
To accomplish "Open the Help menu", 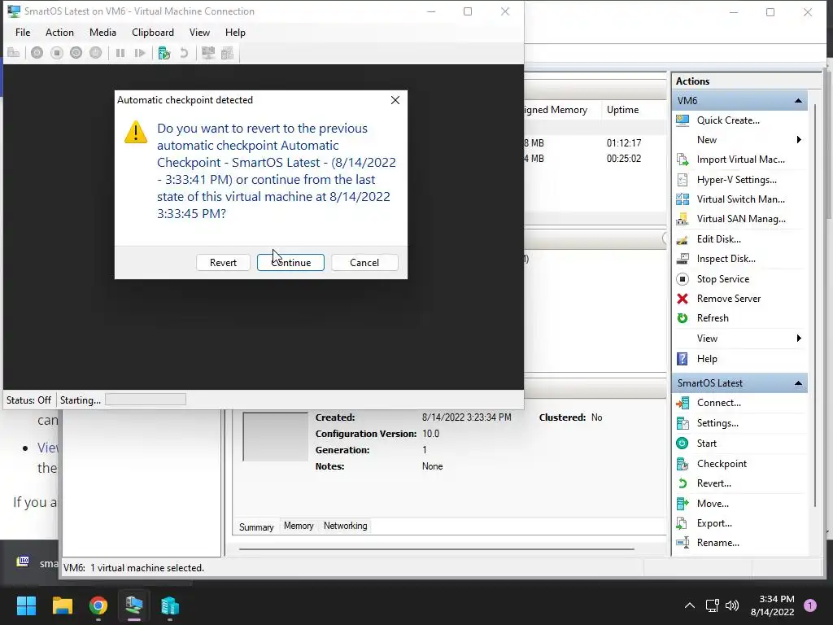I will pyautogui.click(x=235, y=33).
